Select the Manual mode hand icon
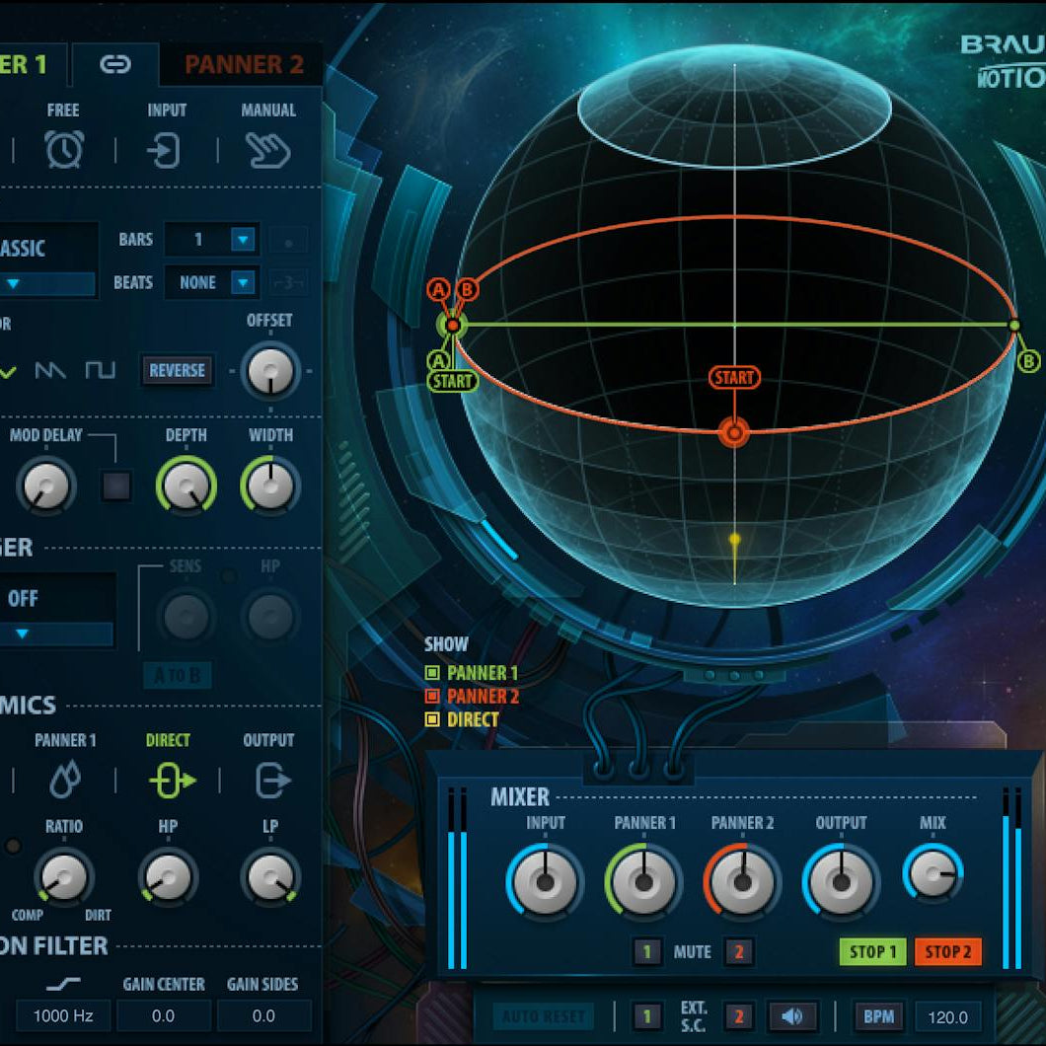The height and width of the screenshot is (1046, 1046). pyautogui.click(x=268, y=149)
